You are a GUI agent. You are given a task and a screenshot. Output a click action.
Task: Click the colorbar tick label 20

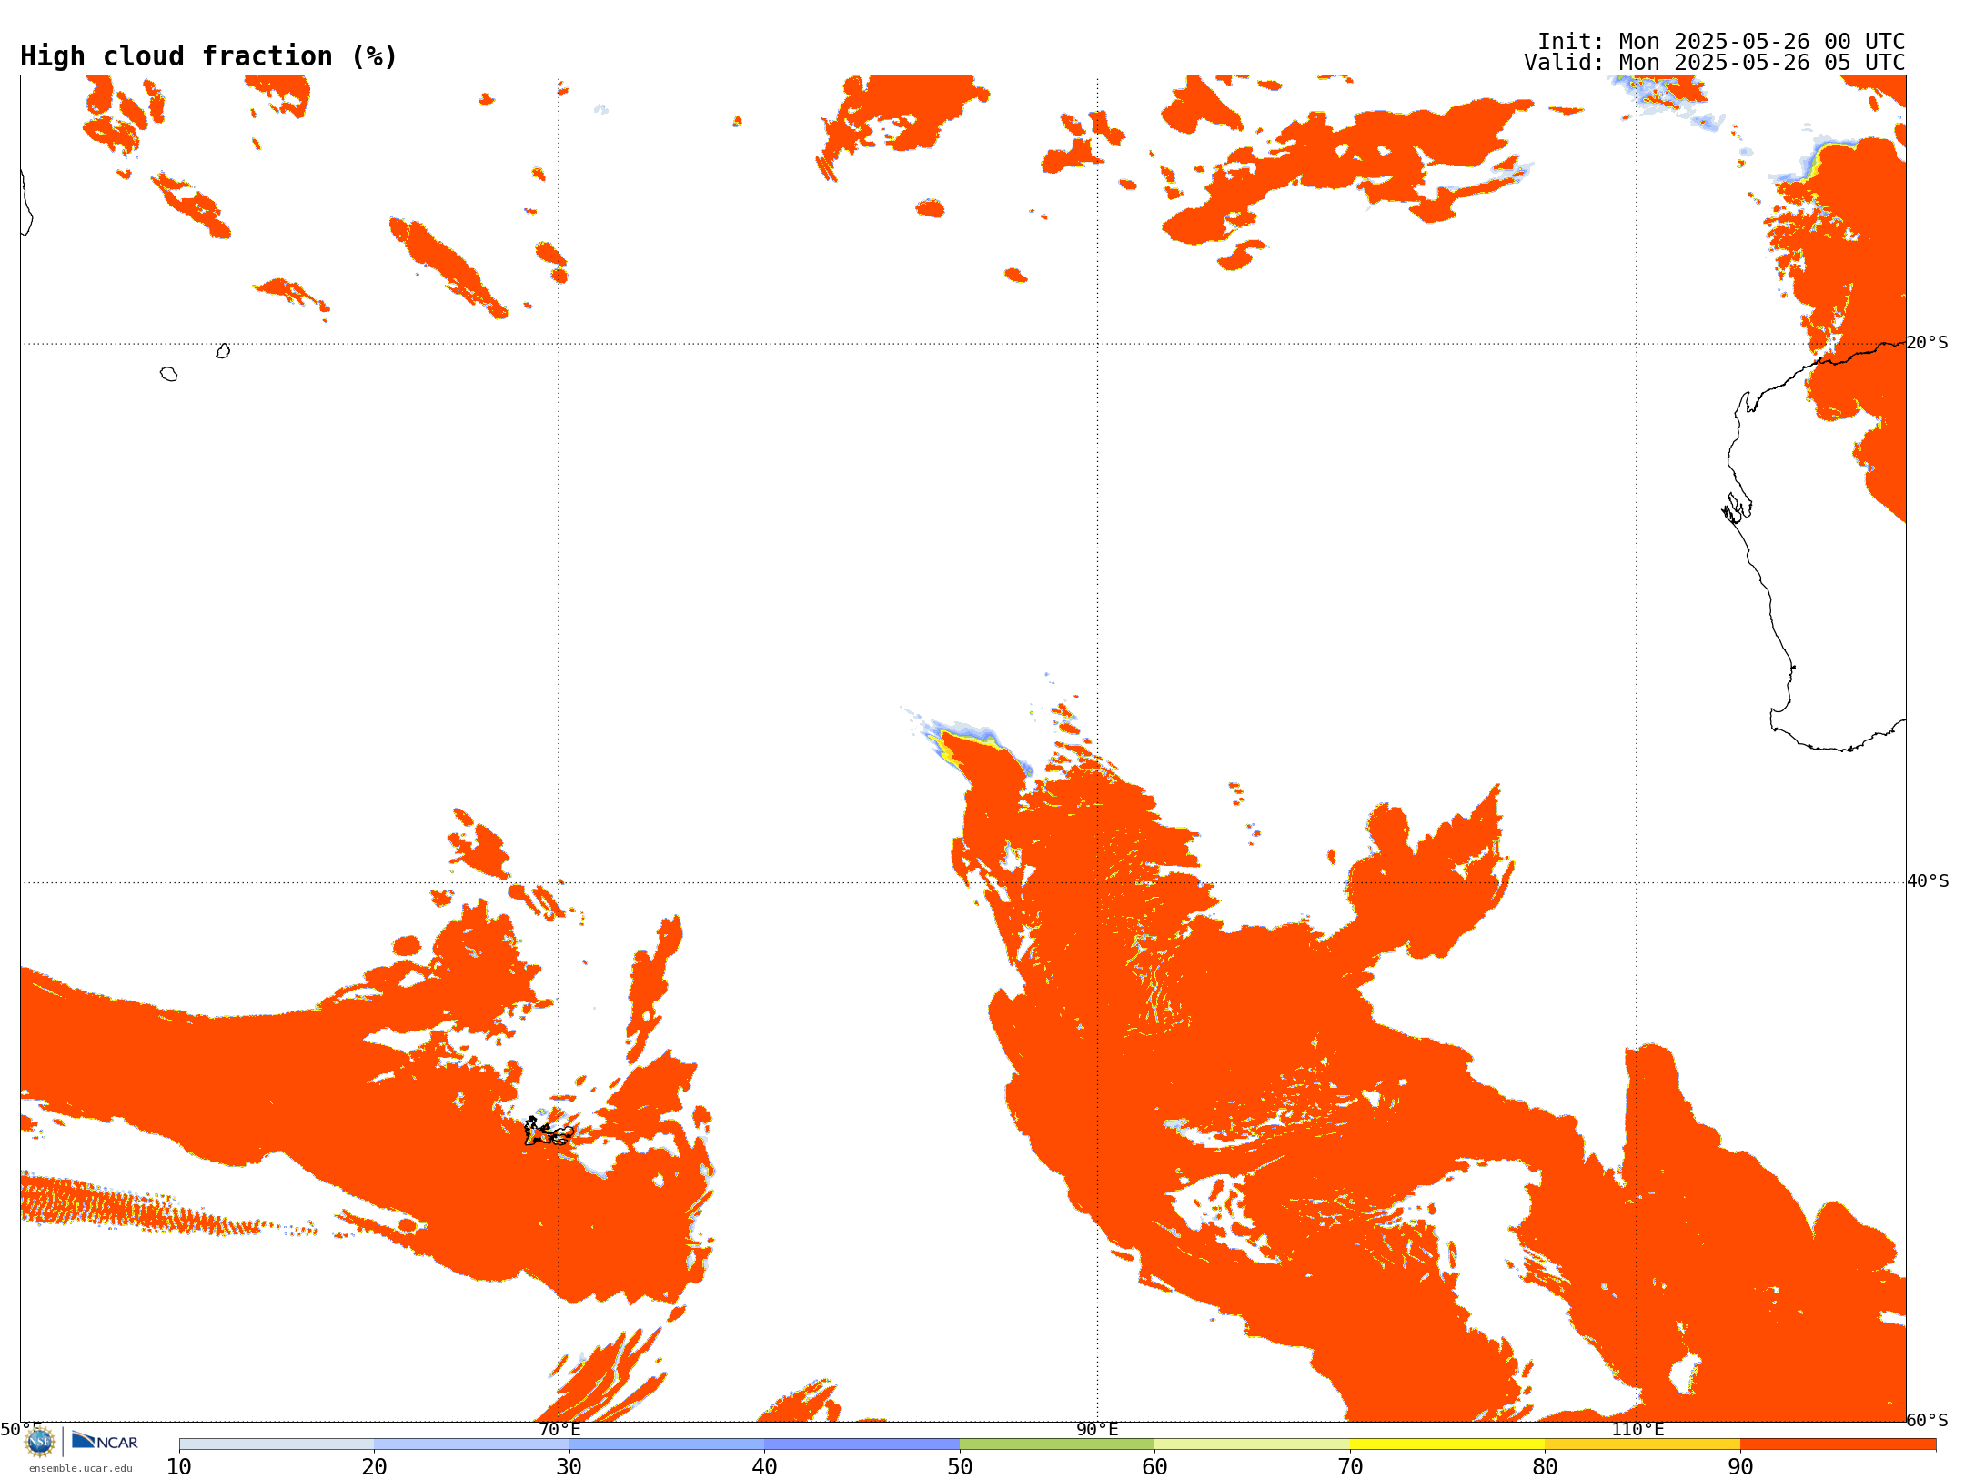click(374, 1467)
